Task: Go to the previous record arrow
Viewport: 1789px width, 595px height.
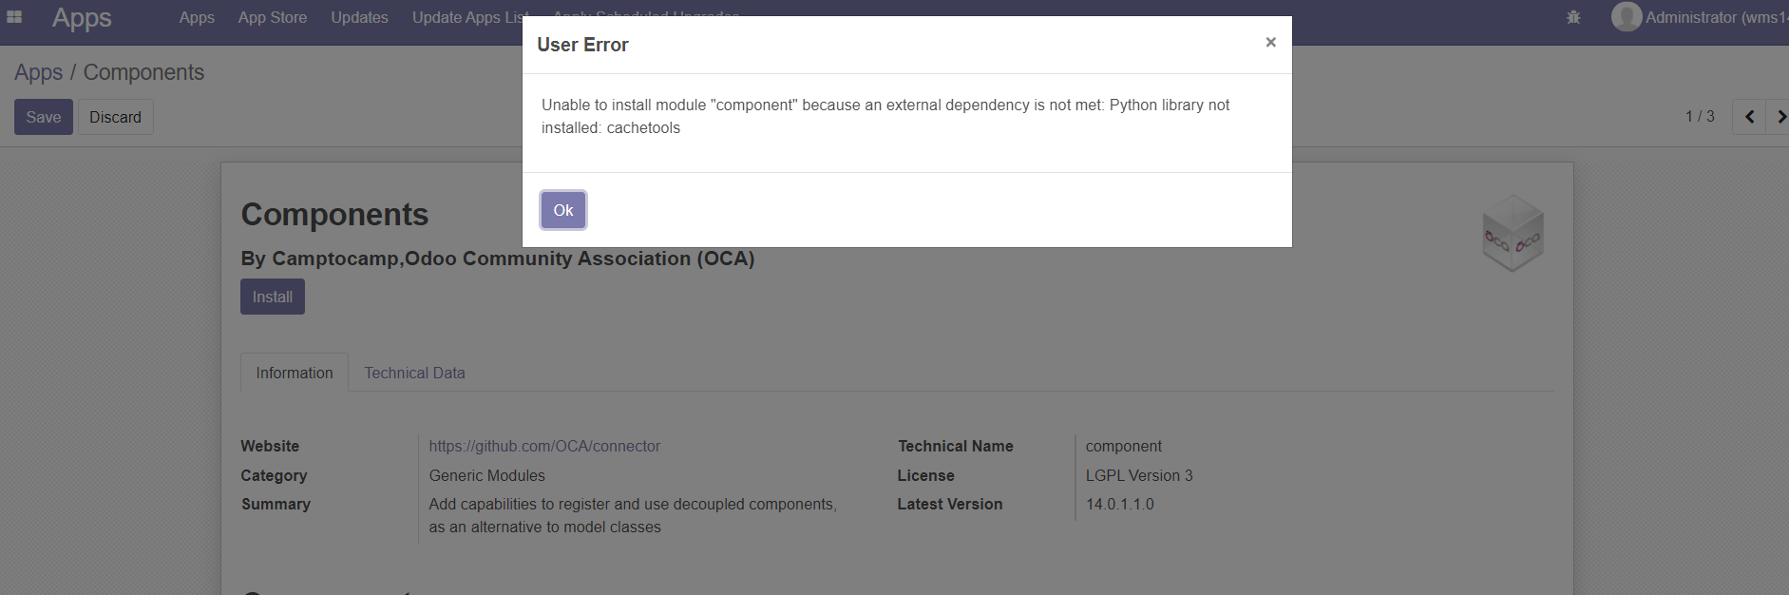Action: point(1749,117)
